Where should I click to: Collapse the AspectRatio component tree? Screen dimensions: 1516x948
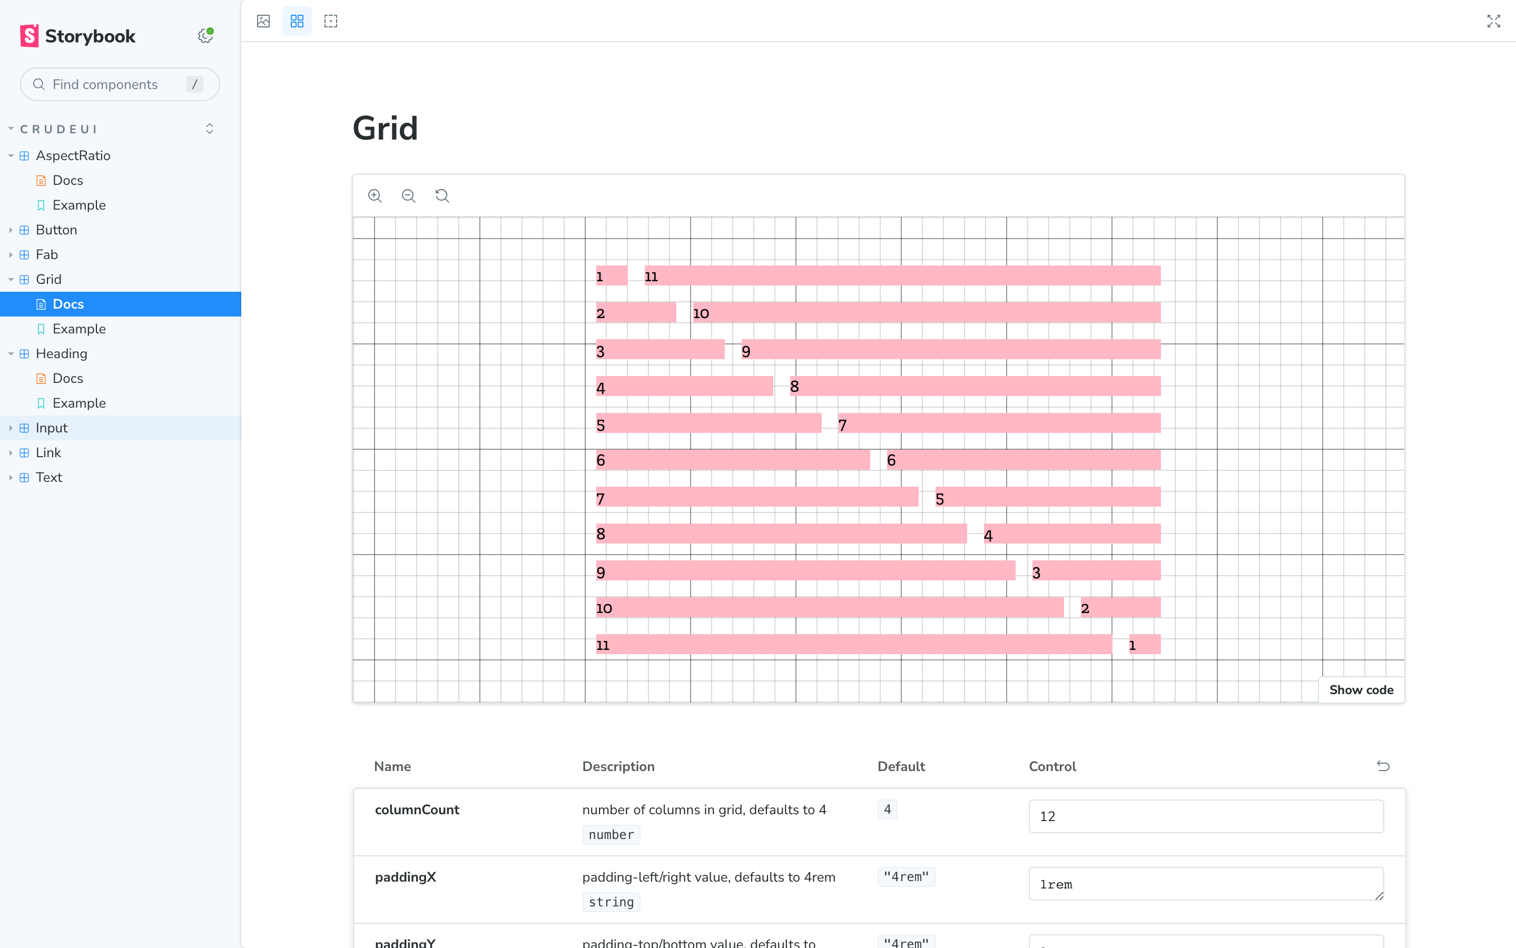coord(73,155)
